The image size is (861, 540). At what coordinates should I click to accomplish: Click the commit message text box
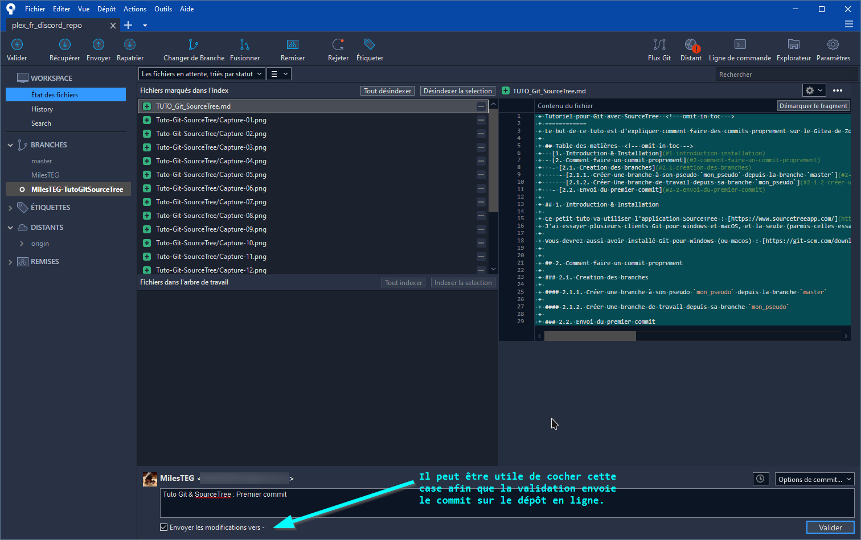tap(507, 503)
